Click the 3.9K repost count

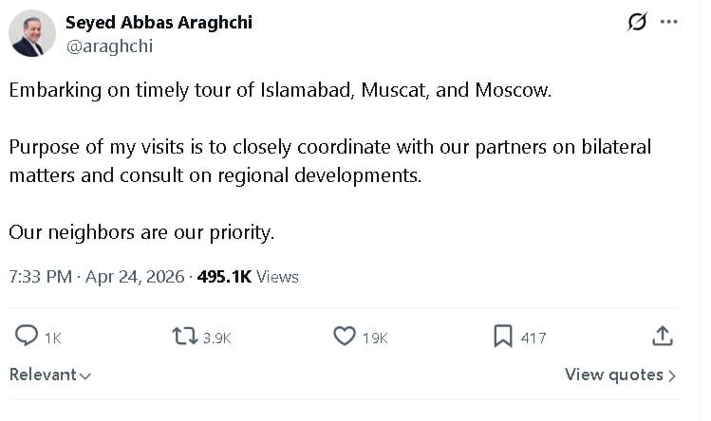(x=216, y=338)
